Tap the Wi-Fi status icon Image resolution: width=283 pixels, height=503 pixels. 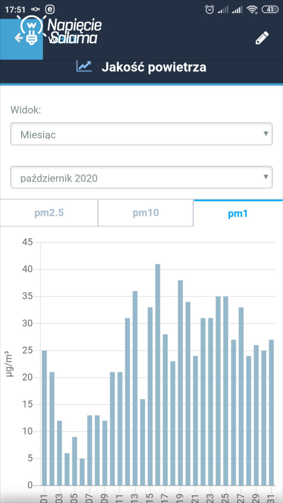tap(252, 10)
